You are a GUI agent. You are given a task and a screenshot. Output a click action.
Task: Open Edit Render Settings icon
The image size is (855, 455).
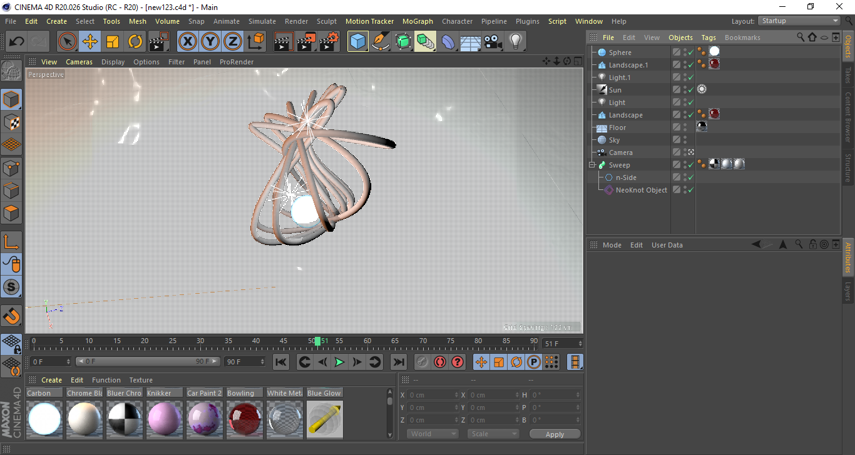329,42
